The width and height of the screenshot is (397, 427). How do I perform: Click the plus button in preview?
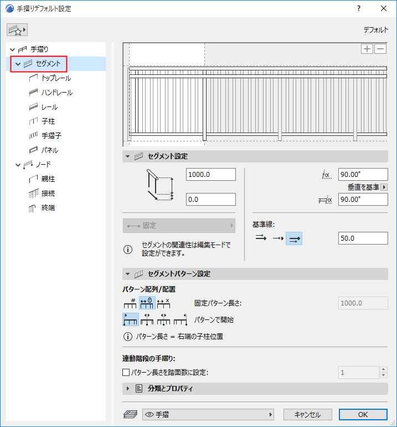point(367,49)
